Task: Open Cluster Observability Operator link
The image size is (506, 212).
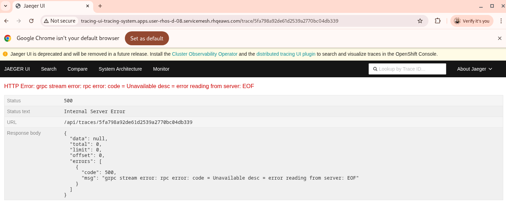Action: click(205, 54)
